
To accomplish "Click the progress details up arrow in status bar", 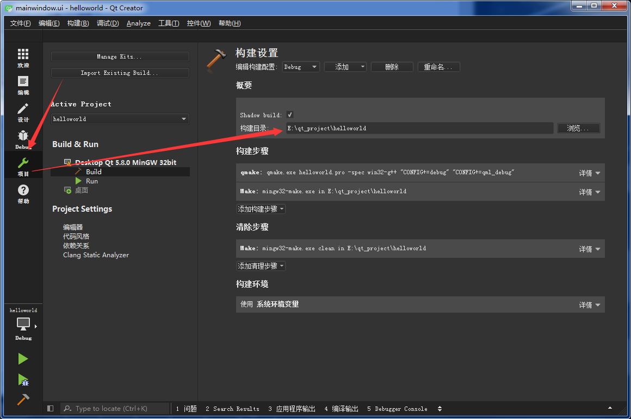I will click(x=610, y=408).
